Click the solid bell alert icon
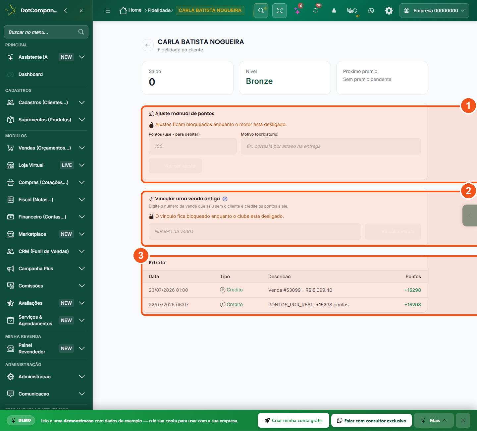This screenshot has width=477, height=431. tap(334, 11)
